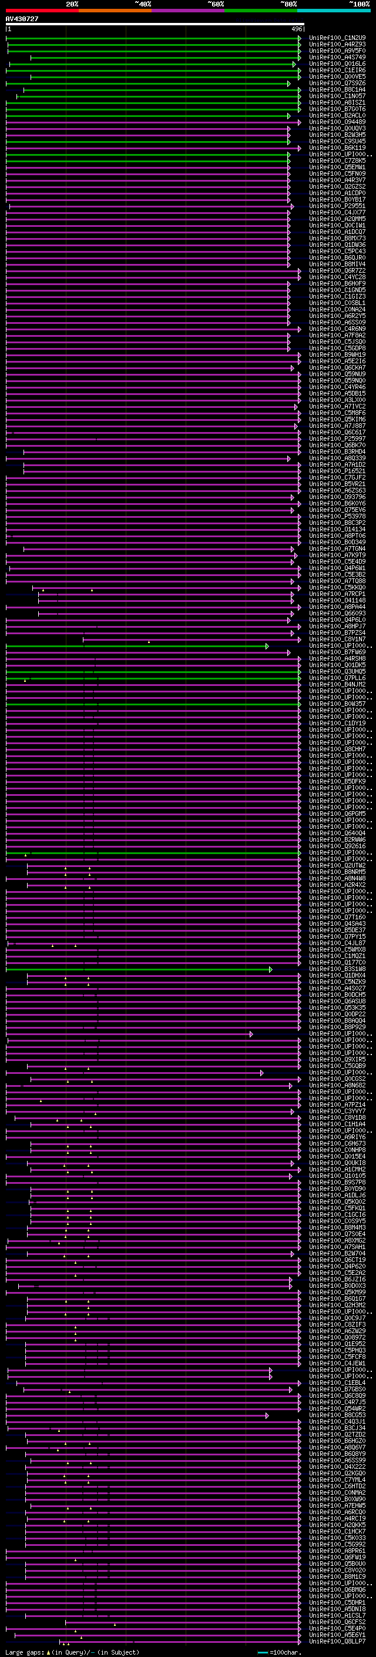Viewport: 376px width, 1657px height.
Task: Select the UniRef100_C3YVY7 label
Action: [x=337, y=1111]
